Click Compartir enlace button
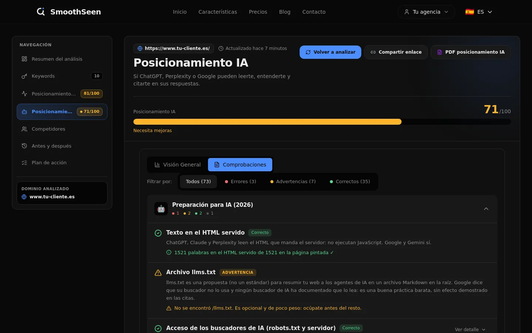 (x=396, y=52)
